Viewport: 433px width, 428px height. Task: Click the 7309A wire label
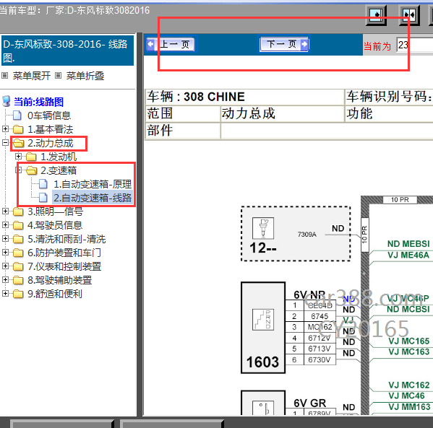(x=306, y=235)
